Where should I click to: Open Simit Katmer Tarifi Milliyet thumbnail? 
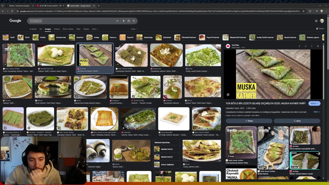(53, 87)
